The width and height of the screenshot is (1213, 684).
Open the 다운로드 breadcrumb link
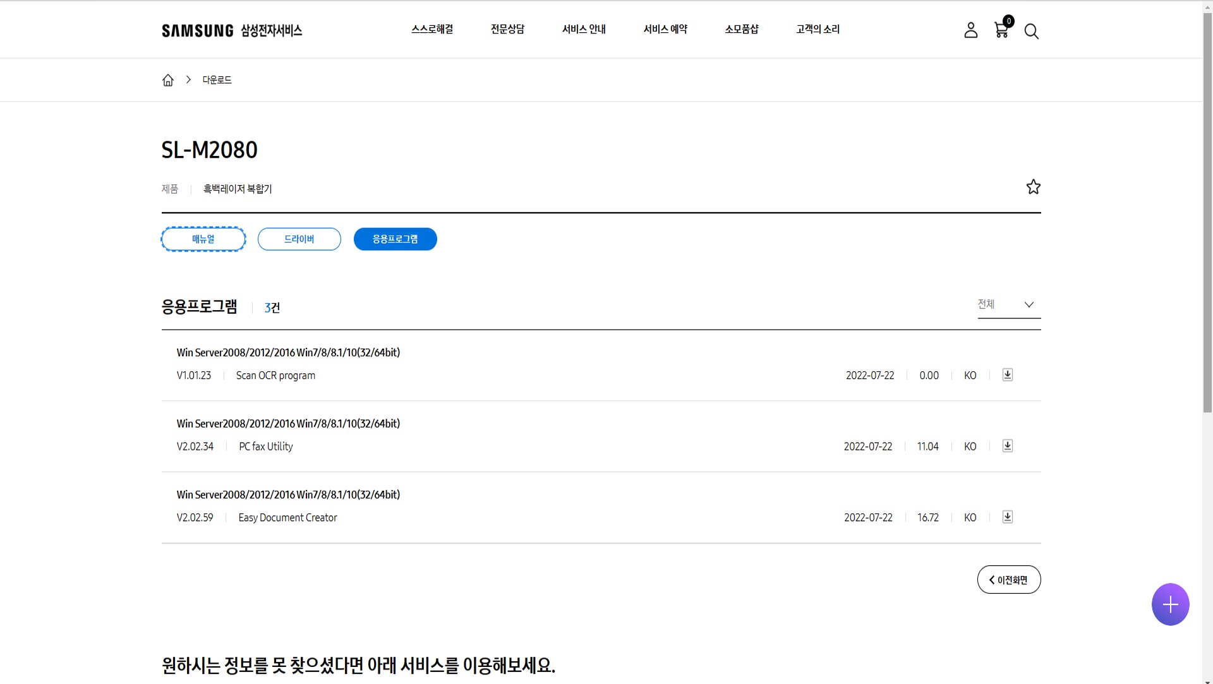click(217, 80)
